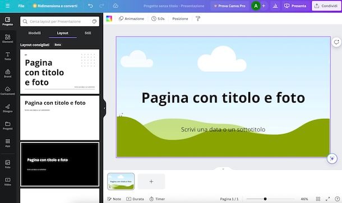Open the Note panel
Viewport: 342px width, 203px height.
(x=114, y=199)
